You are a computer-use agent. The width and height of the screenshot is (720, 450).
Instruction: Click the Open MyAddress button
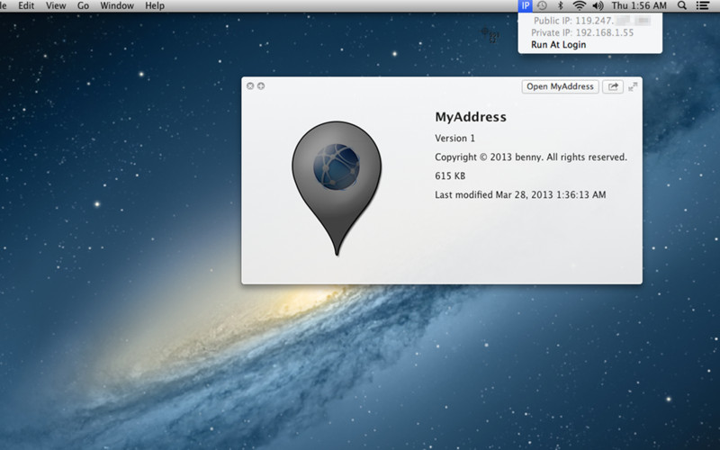(560, 86)
